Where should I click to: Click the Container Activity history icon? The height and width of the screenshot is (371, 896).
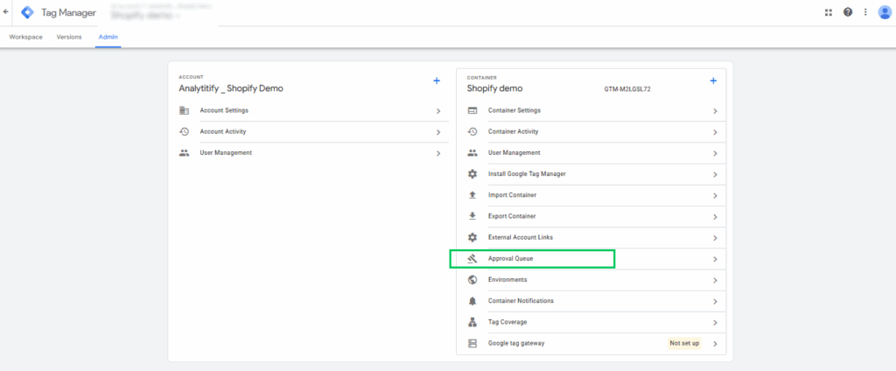coord(472,132)
